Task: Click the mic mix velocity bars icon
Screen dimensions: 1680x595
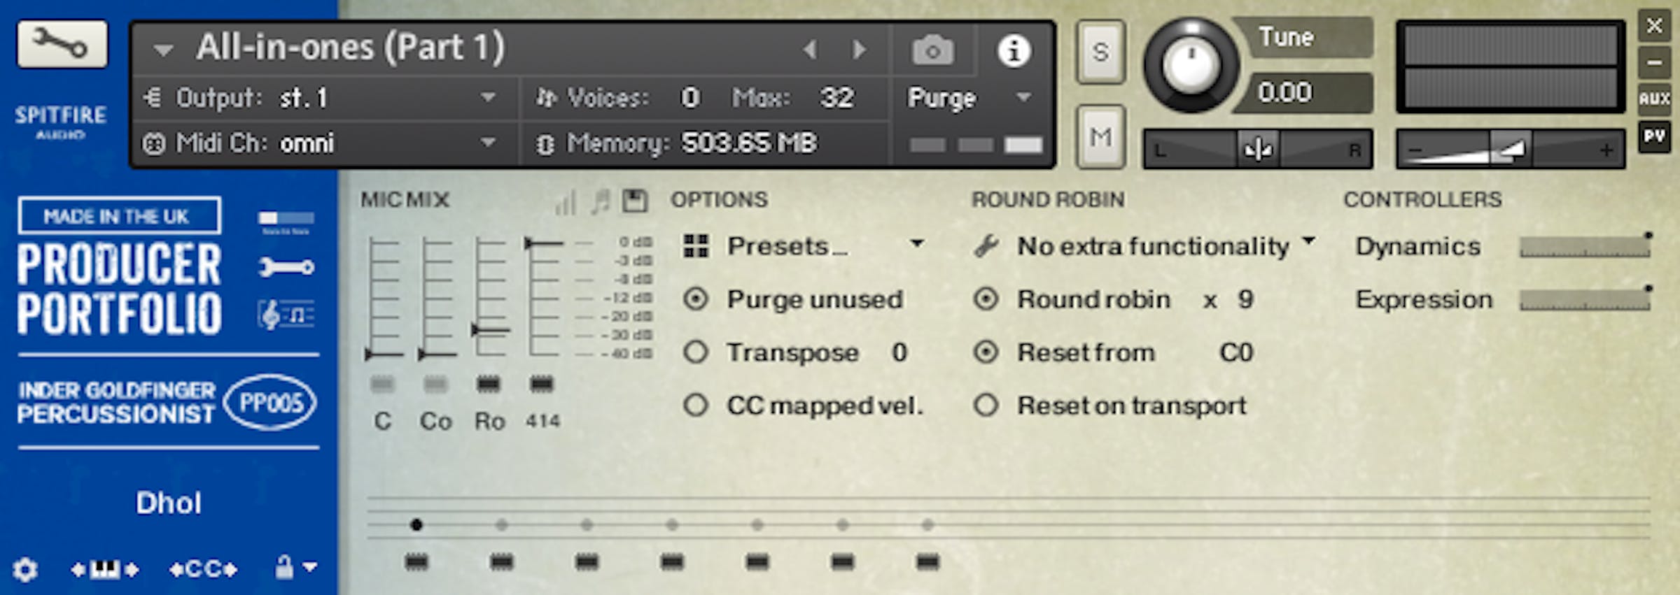Action: click(x=565, y=201)
